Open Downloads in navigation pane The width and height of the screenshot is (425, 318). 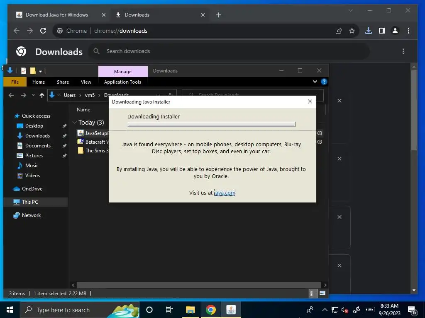pyautogui.click(x=37, y=136)
